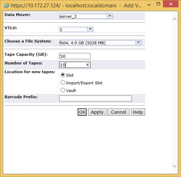Click the scroll up arrow
This screenshot has height=177, width=181.
(174, 19)
